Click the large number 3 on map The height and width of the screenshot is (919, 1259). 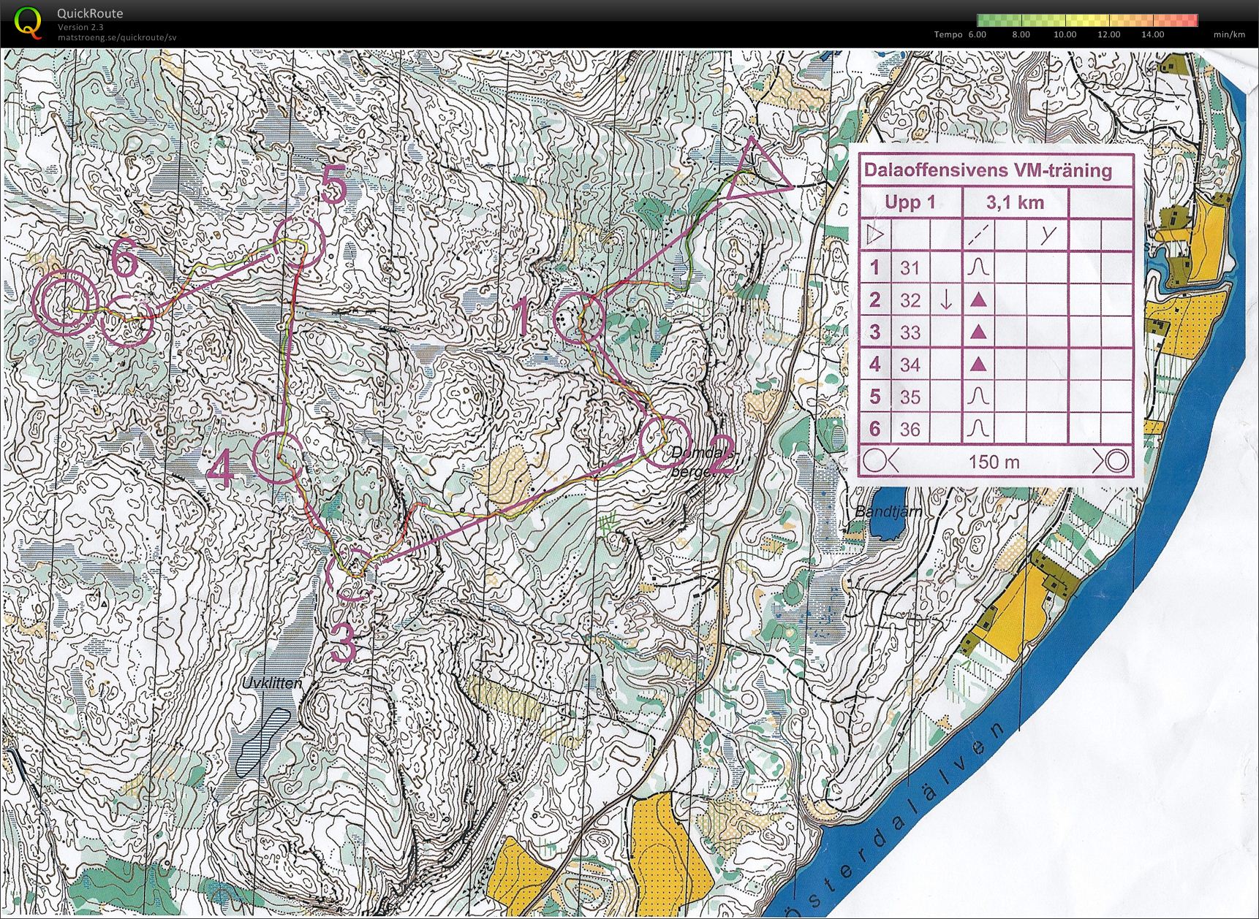pyautogui.click(x=344, y=643)
